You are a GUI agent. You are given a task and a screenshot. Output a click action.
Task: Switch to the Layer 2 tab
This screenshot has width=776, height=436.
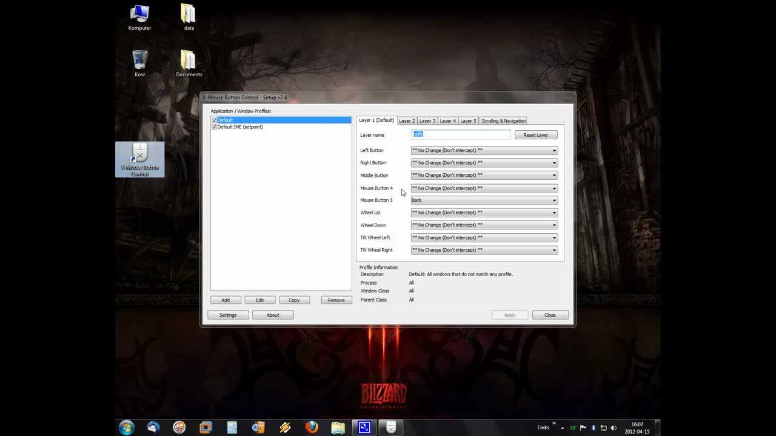click(407, 121)
